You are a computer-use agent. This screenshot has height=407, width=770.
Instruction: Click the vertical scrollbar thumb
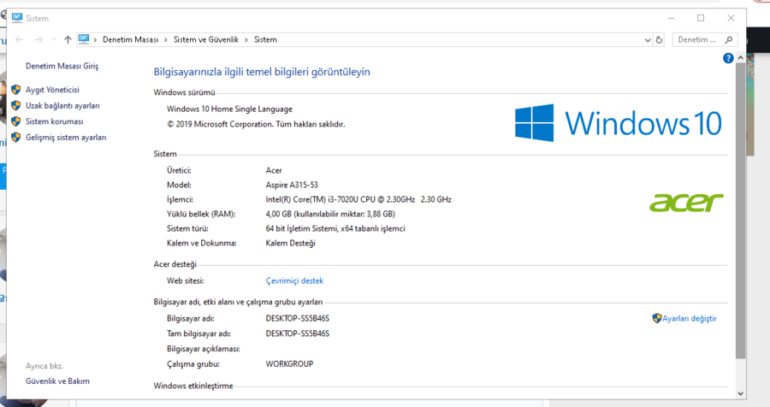coord(741,210)
